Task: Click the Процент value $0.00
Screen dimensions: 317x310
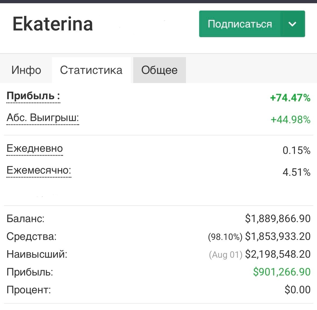Action: click(297, 290)
